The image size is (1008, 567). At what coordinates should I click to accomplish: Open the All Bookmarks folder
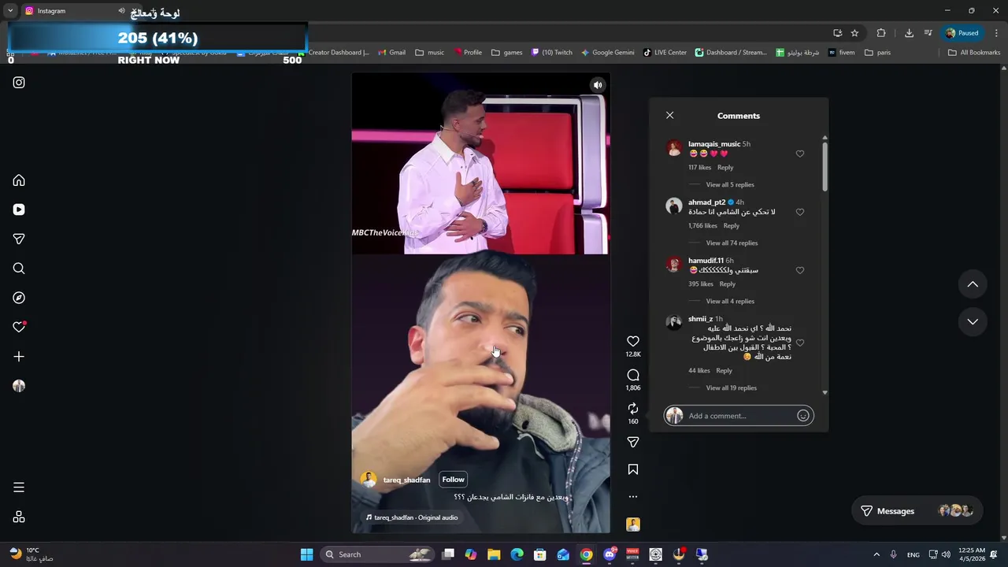coord(973,52)
